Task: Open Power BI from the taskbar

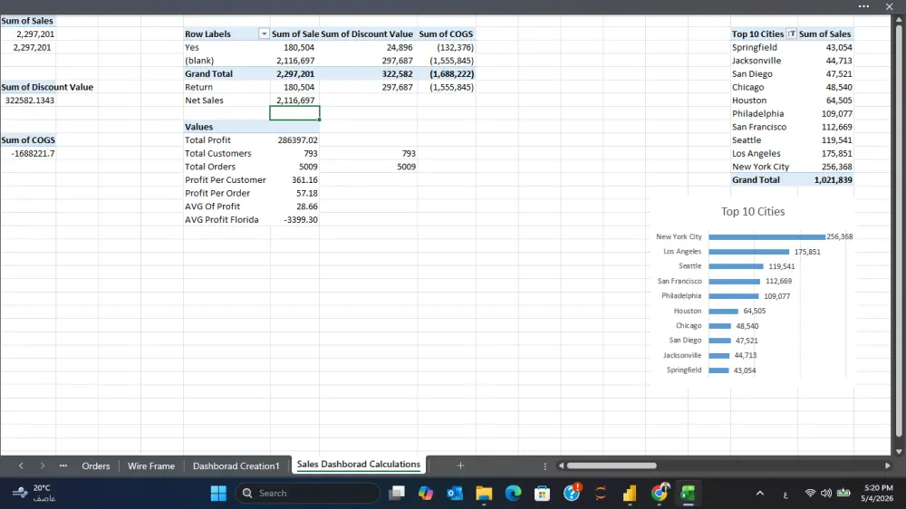Action: tap(630, 494)
